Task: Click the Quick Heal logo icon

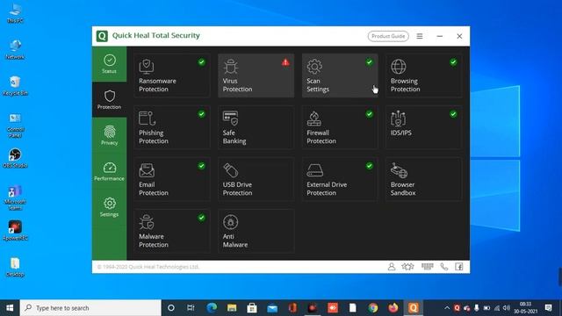Action: [x=102, y=36]
